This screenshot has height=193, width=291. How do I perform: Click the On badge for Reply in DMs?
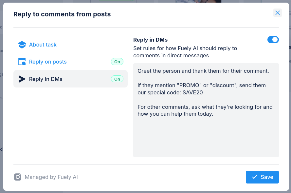click(117, 79)
